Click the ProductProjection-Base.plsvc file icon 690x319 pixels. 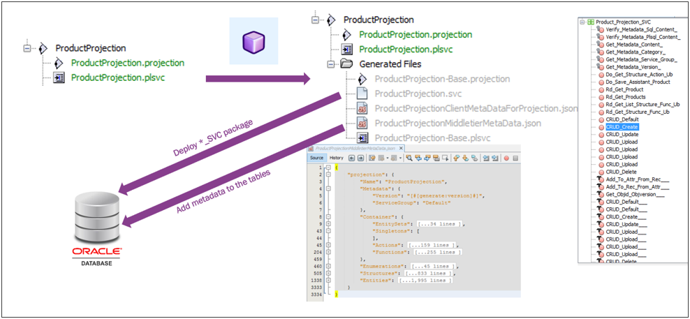click(x=362, y=138)
